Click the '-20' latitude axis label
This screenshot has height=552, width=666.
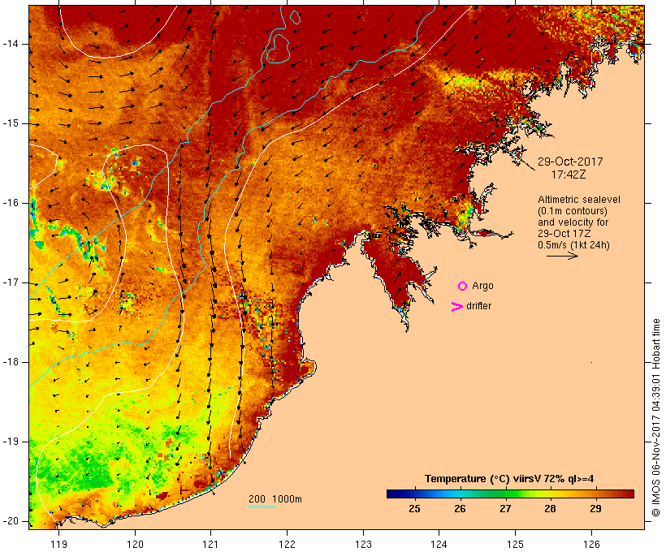tap(11, 521)
